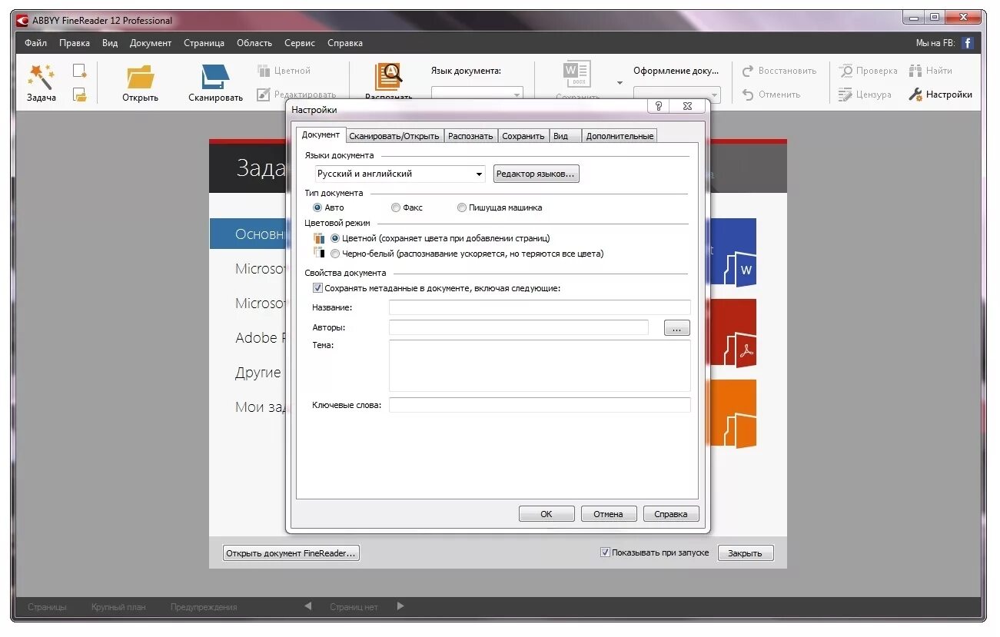Select the Факс document type

click(396, 207)
